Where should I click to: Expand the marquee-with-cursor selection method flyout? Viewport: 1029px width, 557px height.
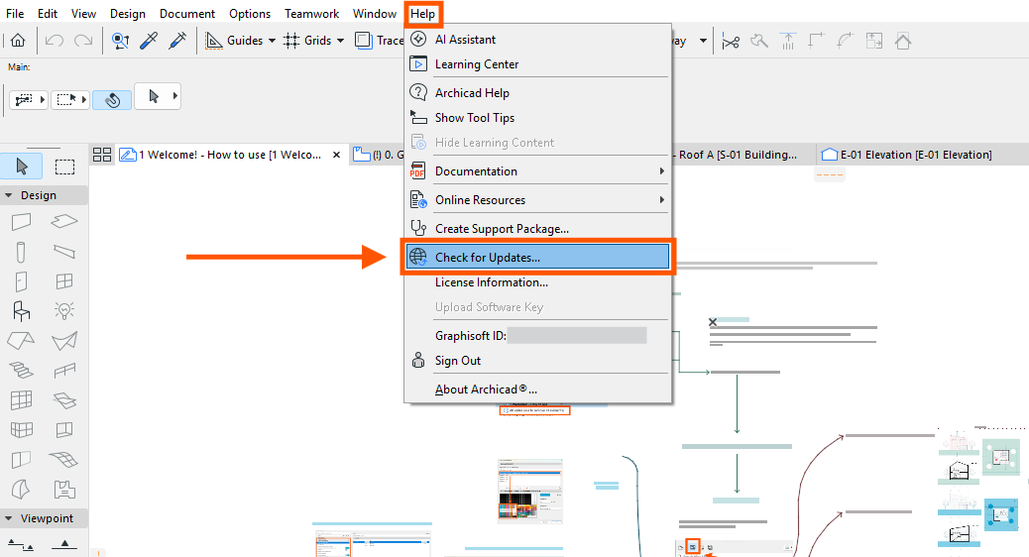(x=84, y=100)
